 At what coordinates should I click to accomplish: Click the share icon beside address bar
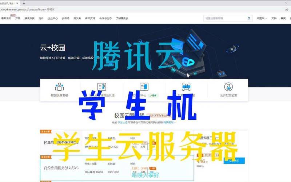click(287, 9)
